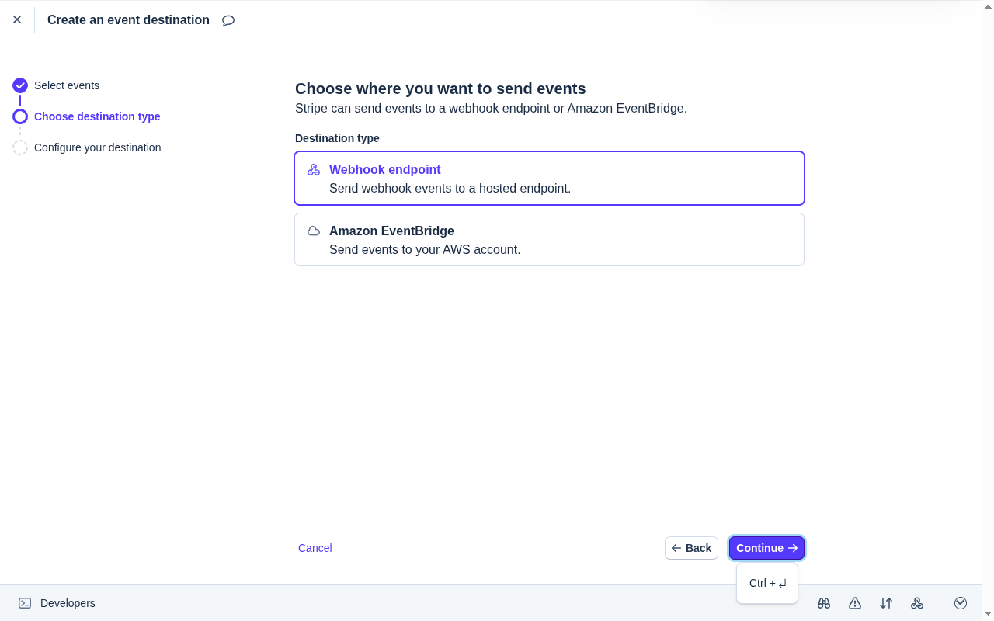Screen dimensions: 994x621
Task: Click the cloud icon on Amazon EventBridge
Action: coord(314,231)
